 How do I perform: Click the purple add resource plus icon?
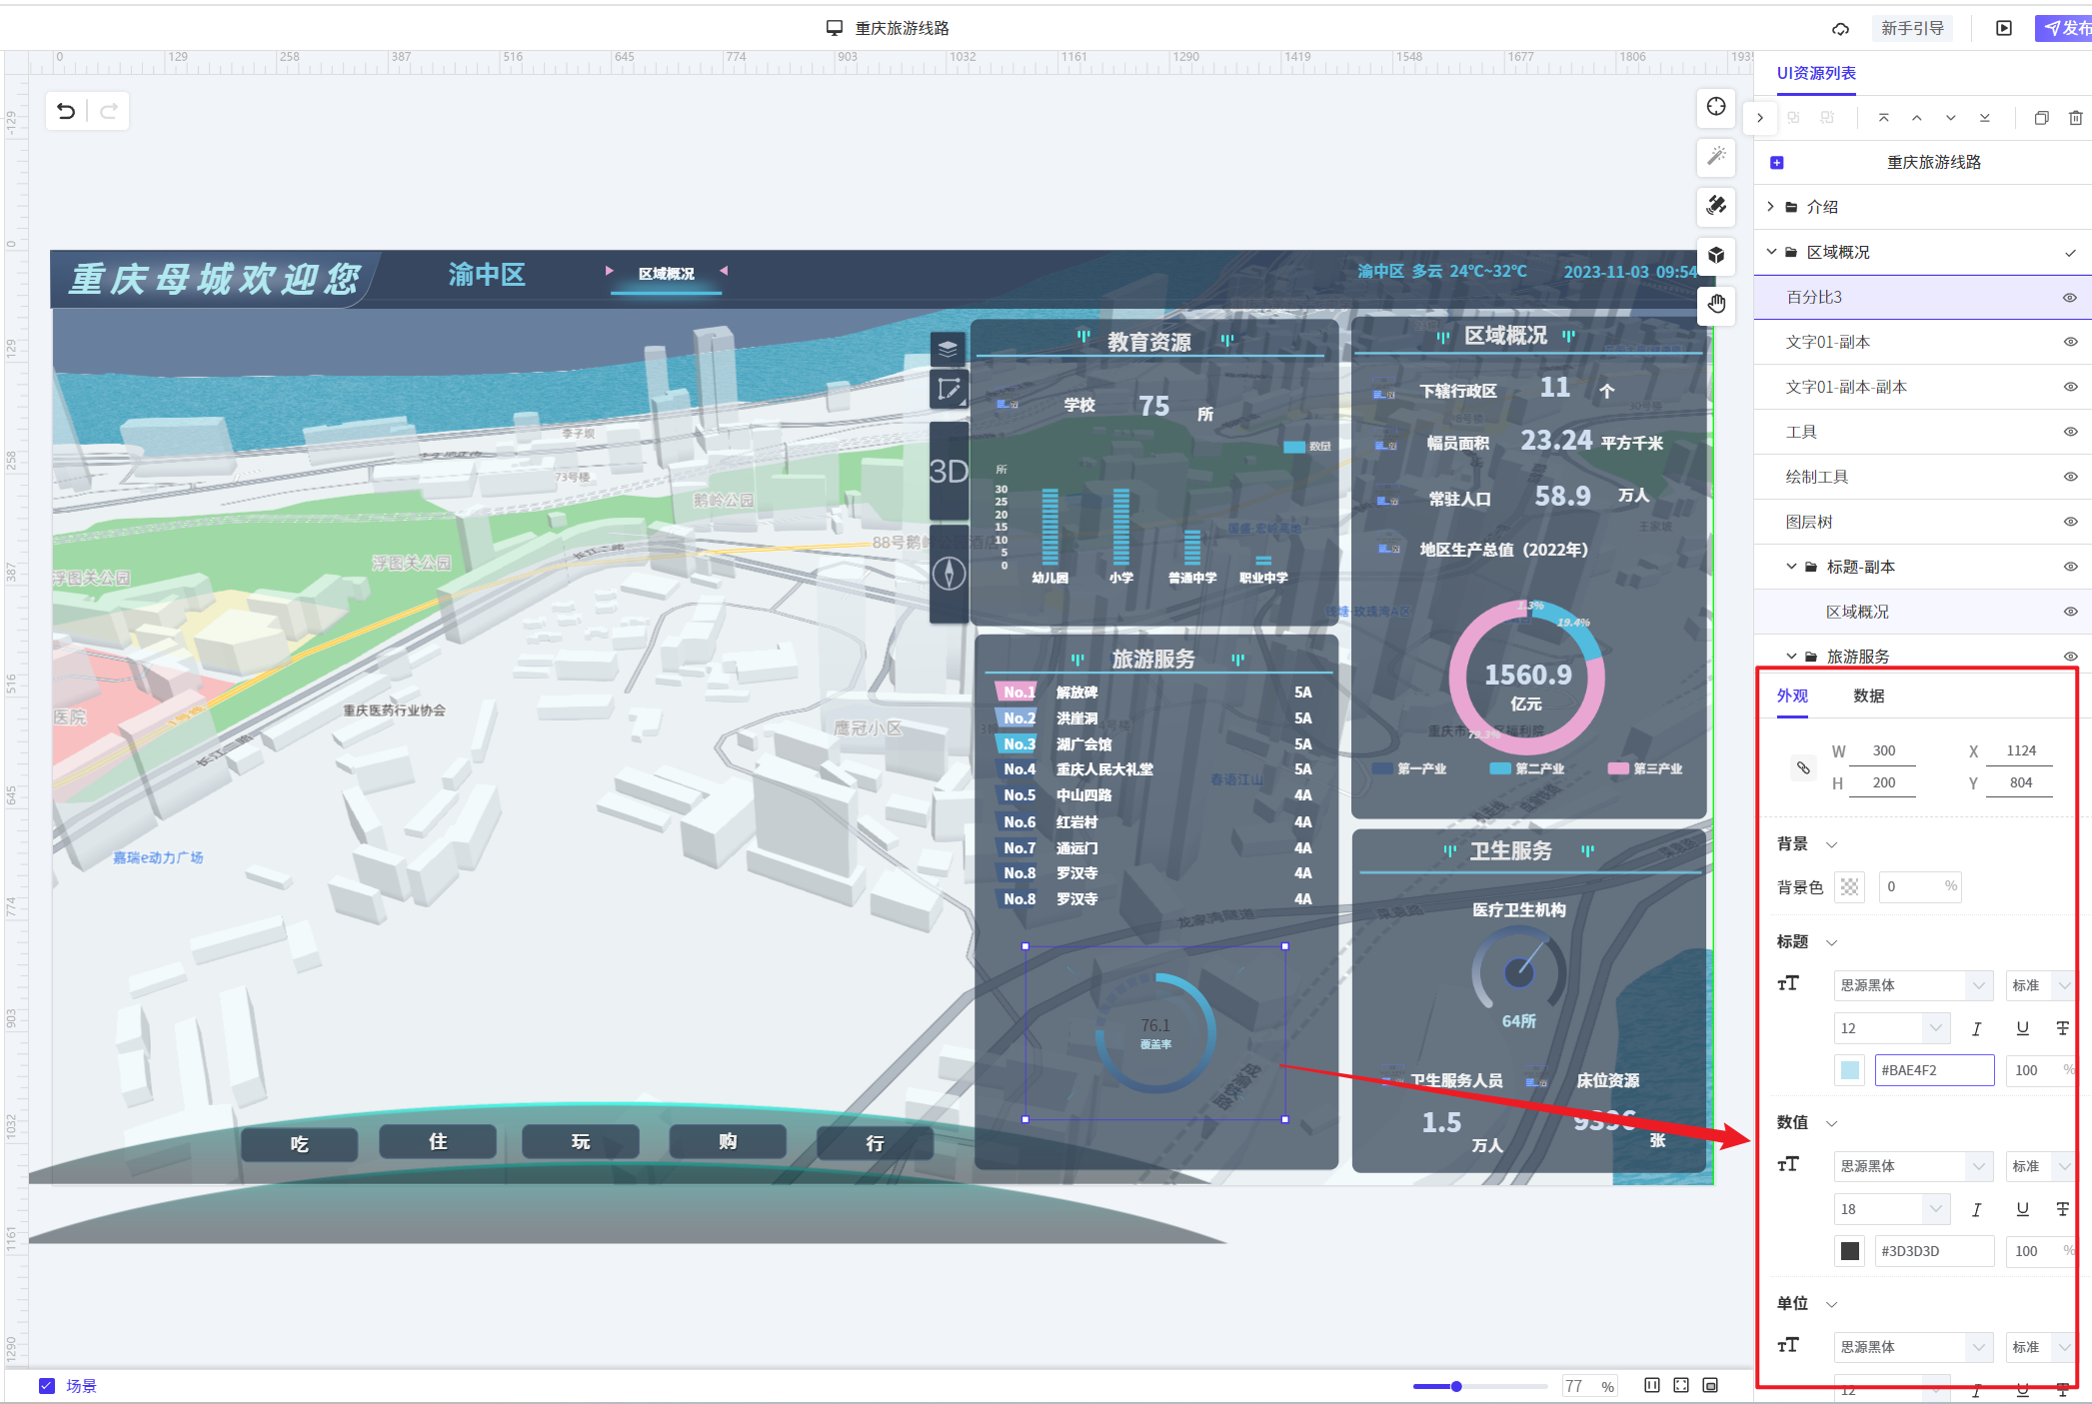pyautogui.click(x=1776, y=162)
